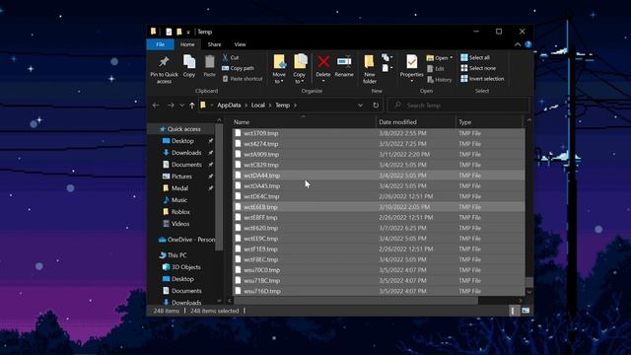Open Quick Access Toolbar customize dropdown
The height and width of the screenshot is (355, 631).
click(x=188, y=33)
